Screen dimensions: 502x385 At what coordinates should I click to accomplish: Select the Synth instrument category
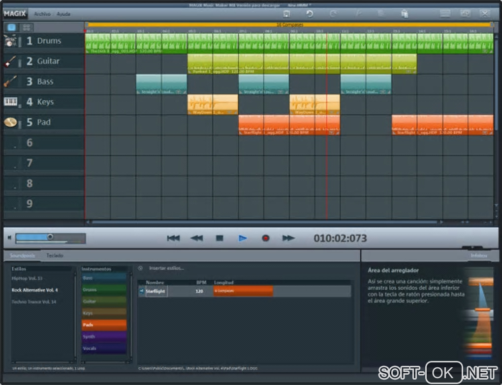pos(104,336)
